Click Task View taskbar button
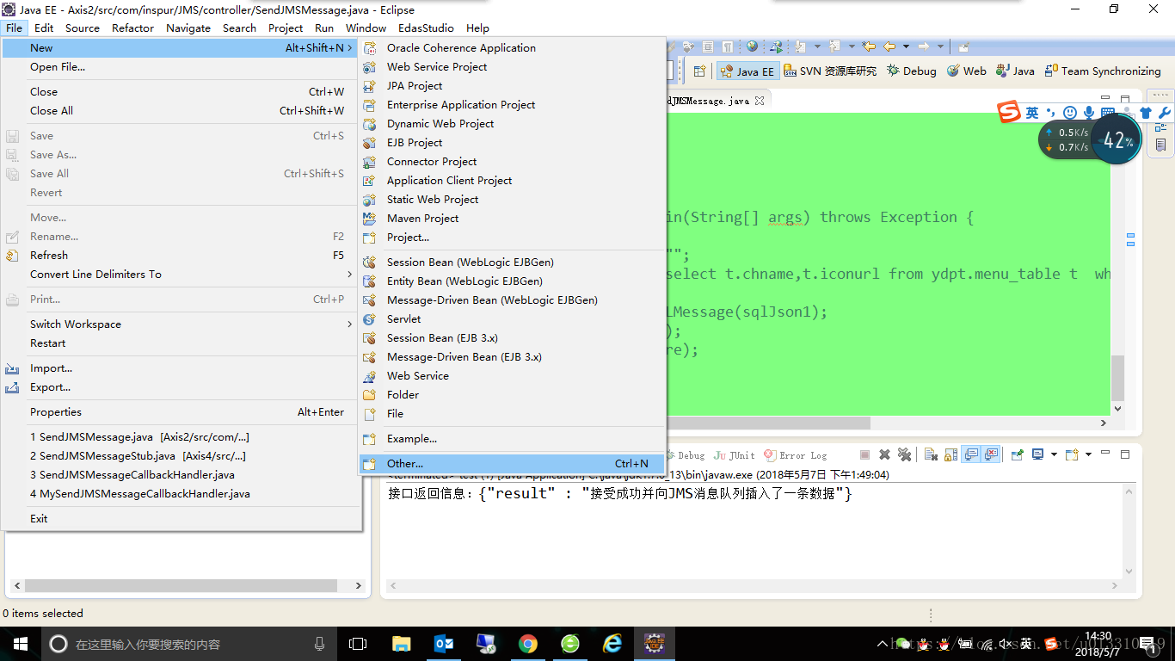 358,644
